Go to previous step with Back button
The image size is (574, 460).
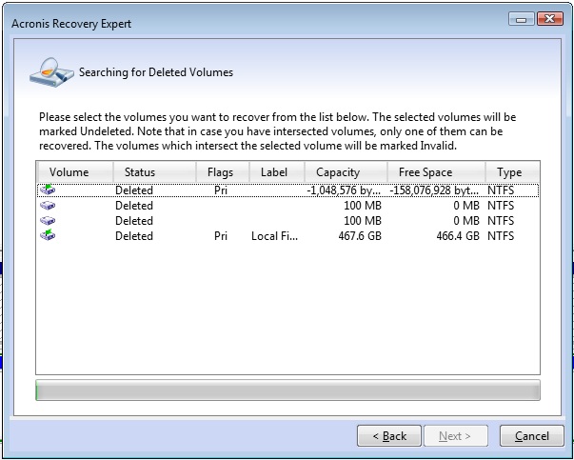[389, 436]
